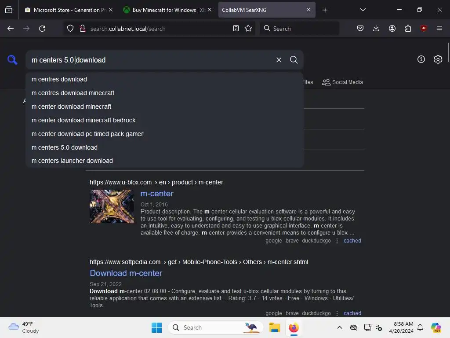Click into the SearXNG query field
The image size is (450, 338).
pos(149,60)
